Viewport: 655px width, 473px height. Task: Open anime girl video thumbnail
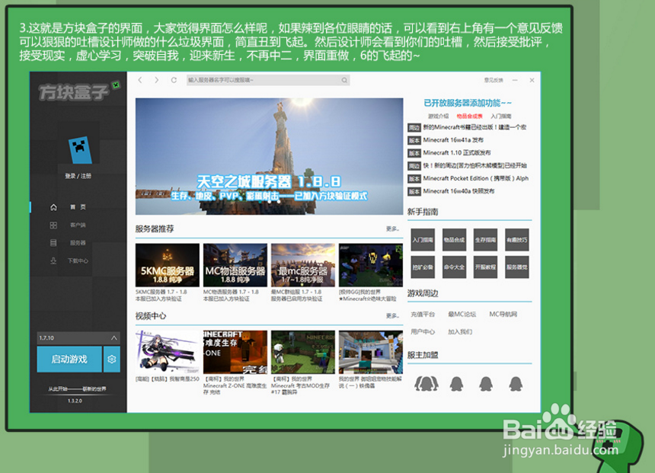[167, 352]
